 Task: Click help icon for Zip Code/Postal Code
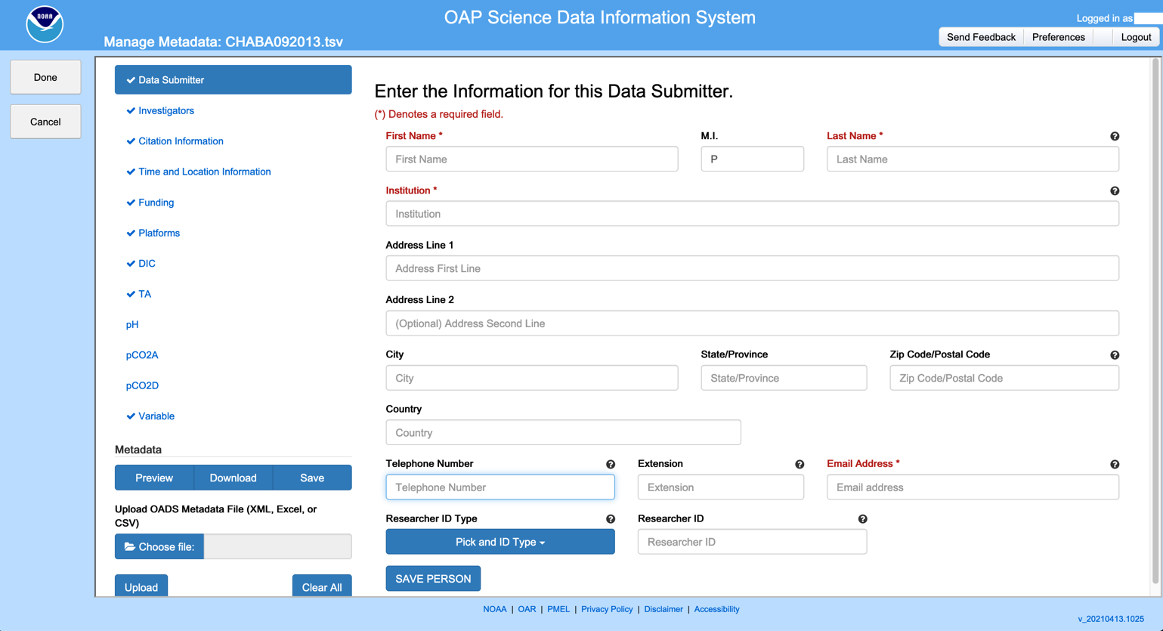tap(1114, 355)
